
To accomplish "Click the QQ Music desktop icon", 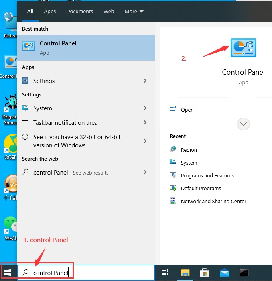I will click(10, 147).
